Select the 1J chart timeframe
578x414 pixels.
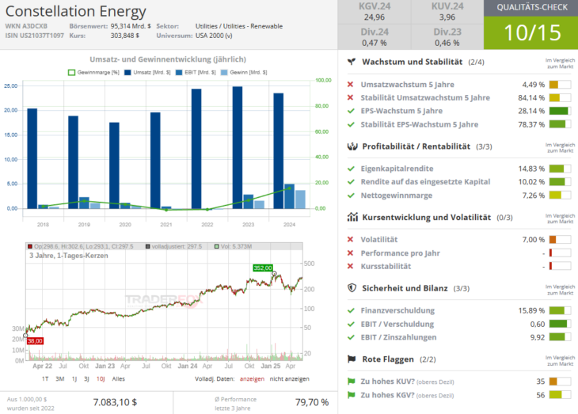point(74,378)
